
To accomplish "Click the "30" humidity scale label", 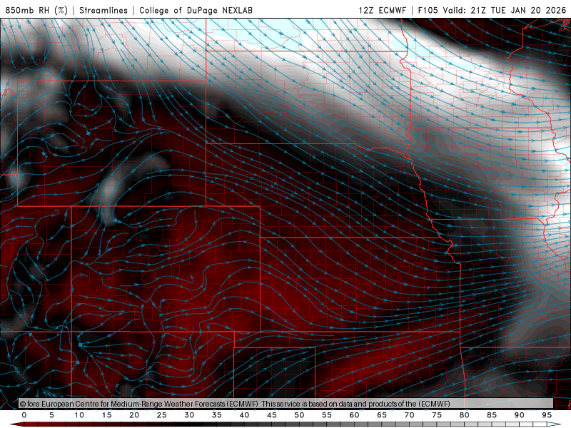I will pyautogui.click(x=189, y=415).
